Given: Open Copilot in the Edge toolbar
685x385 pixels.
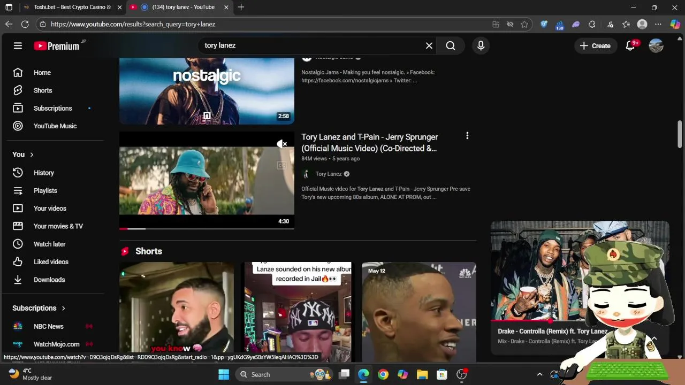Looking at the screenshot, I should point(675,24).
